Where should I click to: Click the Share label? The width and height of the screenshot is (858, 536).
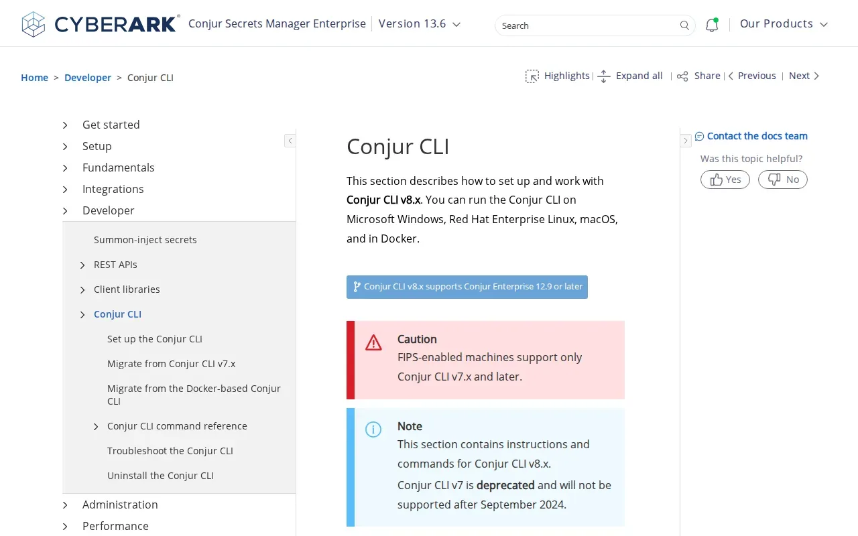click(x=707, y=76)
